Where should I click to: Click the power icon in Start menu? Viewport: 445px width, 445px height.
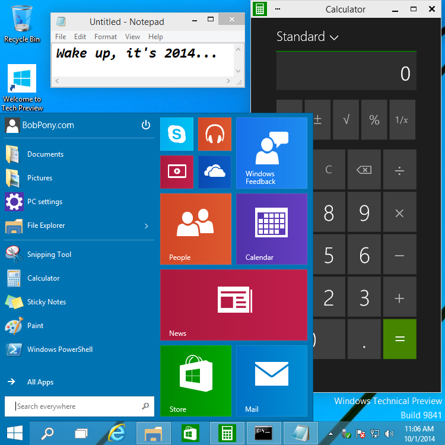point(146,125)
